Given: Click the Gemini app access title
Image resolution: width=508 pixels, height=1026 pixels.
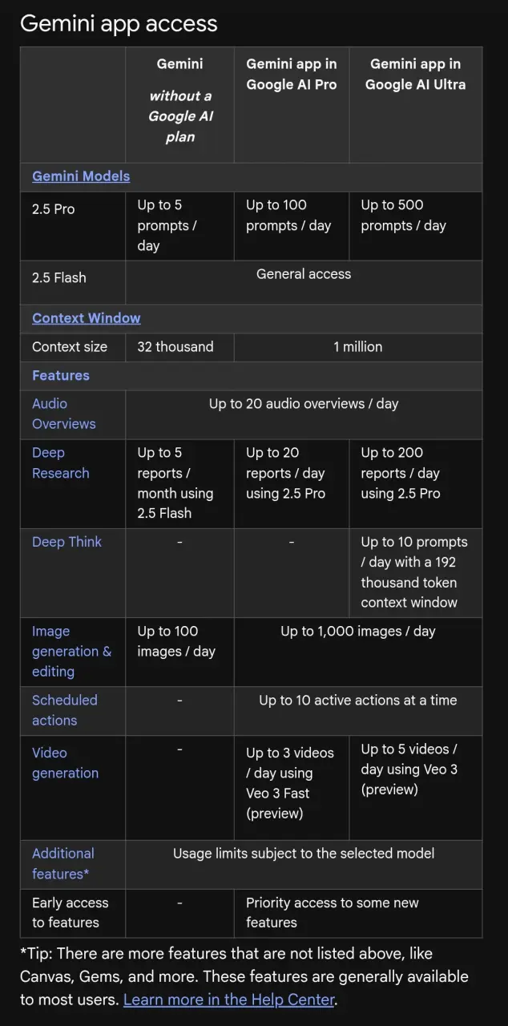Looking at the screenshot, I should coord(119,23).
